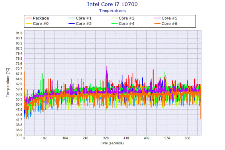The image size is (225, 150).
Task: Click the Core #0 legend label
Action: (41, 24)
